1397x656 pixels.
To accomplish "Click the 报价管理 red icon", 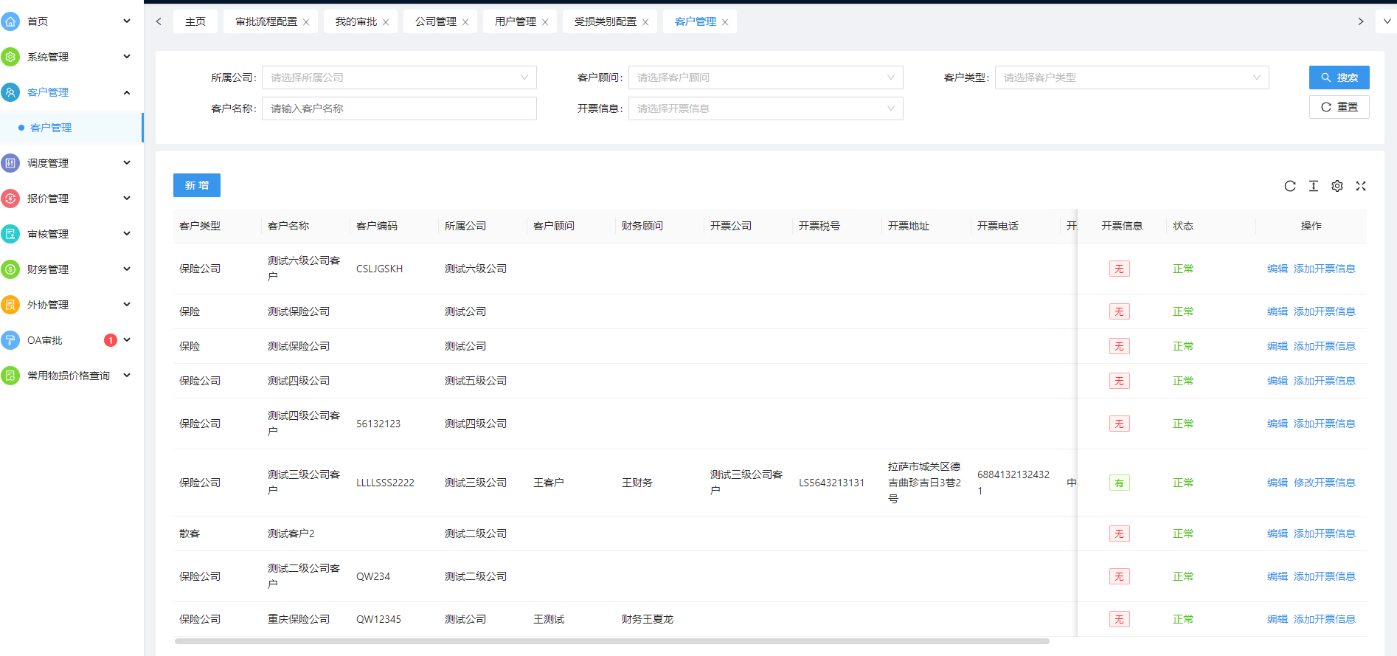I will pyautogui.click(x=10, y=198).
